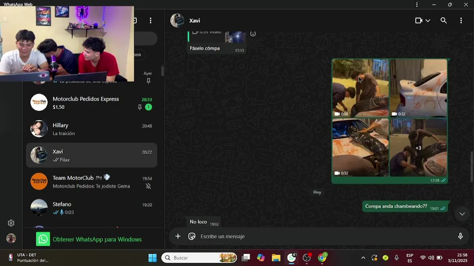474x266 pixels.
Task: Launch Copilot from the taskbar
Action: [261, 258]
